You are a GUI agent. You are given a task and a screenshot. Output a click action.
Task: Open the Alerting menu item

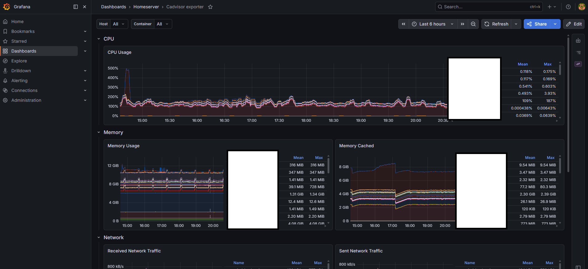tap(19, 81)
